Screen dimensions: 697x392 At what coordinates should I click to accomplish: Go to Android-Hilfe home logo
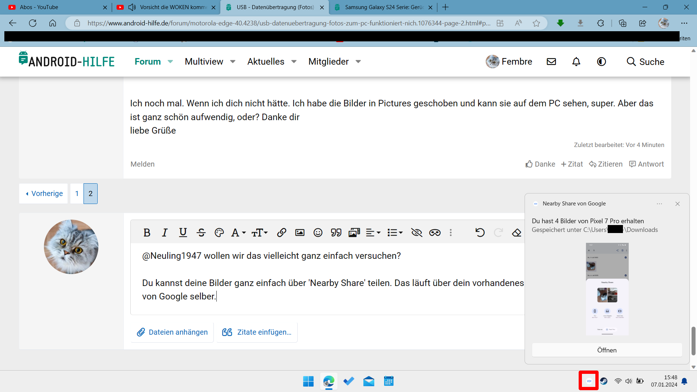(66, 59)
